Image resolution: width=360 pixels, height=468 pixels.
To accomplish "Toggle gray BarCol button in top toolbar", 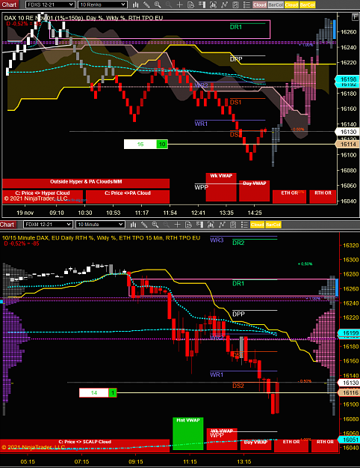I will pos(276,4).
